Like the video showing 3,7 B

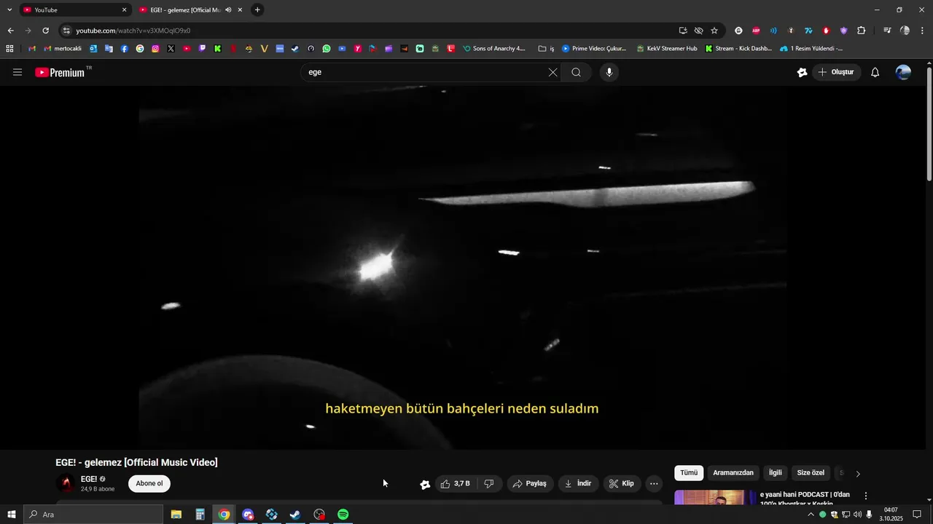[x=456, y=483]
